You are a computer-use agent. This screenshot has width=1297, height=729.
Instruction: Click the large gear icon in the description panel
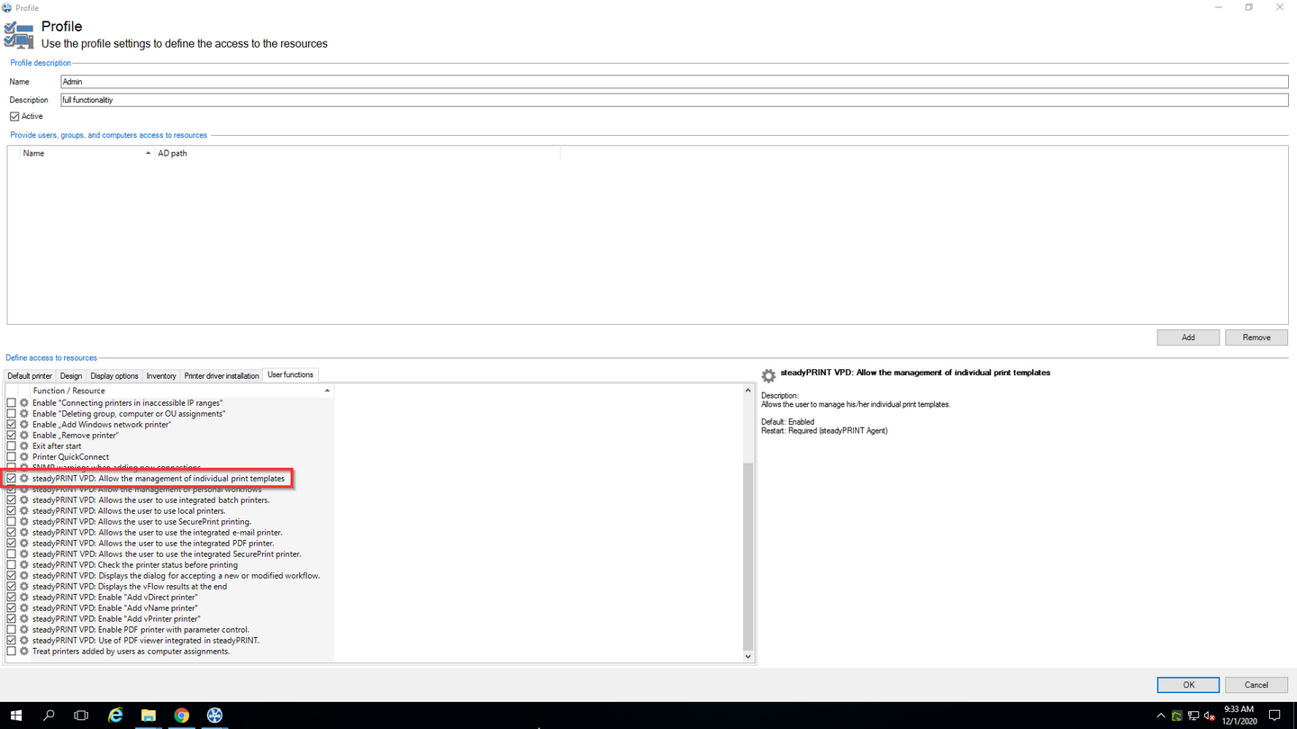coord(768,376)
